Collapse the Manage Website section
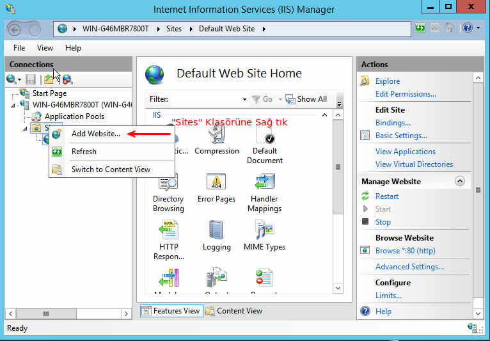Image resolution: width=490 pixels, height=341 pixels. click(x=460, y=181)
